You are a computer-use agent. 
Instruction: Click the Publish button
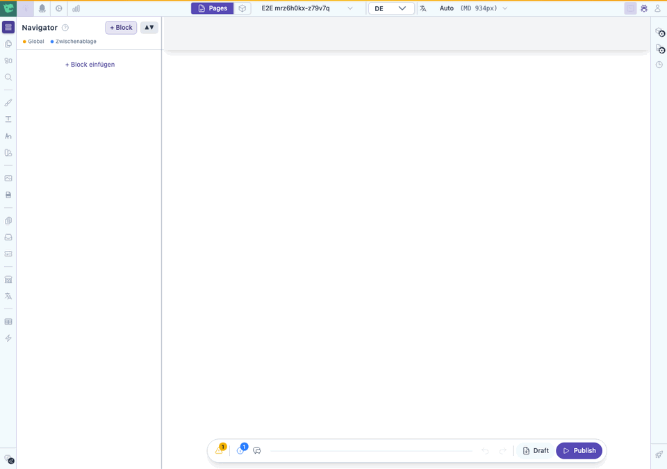point(579,451)
